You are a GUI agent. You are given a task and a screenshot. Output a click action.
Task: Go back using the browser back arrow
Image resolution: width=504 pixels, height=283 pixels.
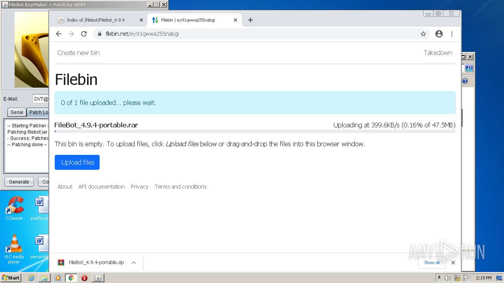tap(59, 34)
